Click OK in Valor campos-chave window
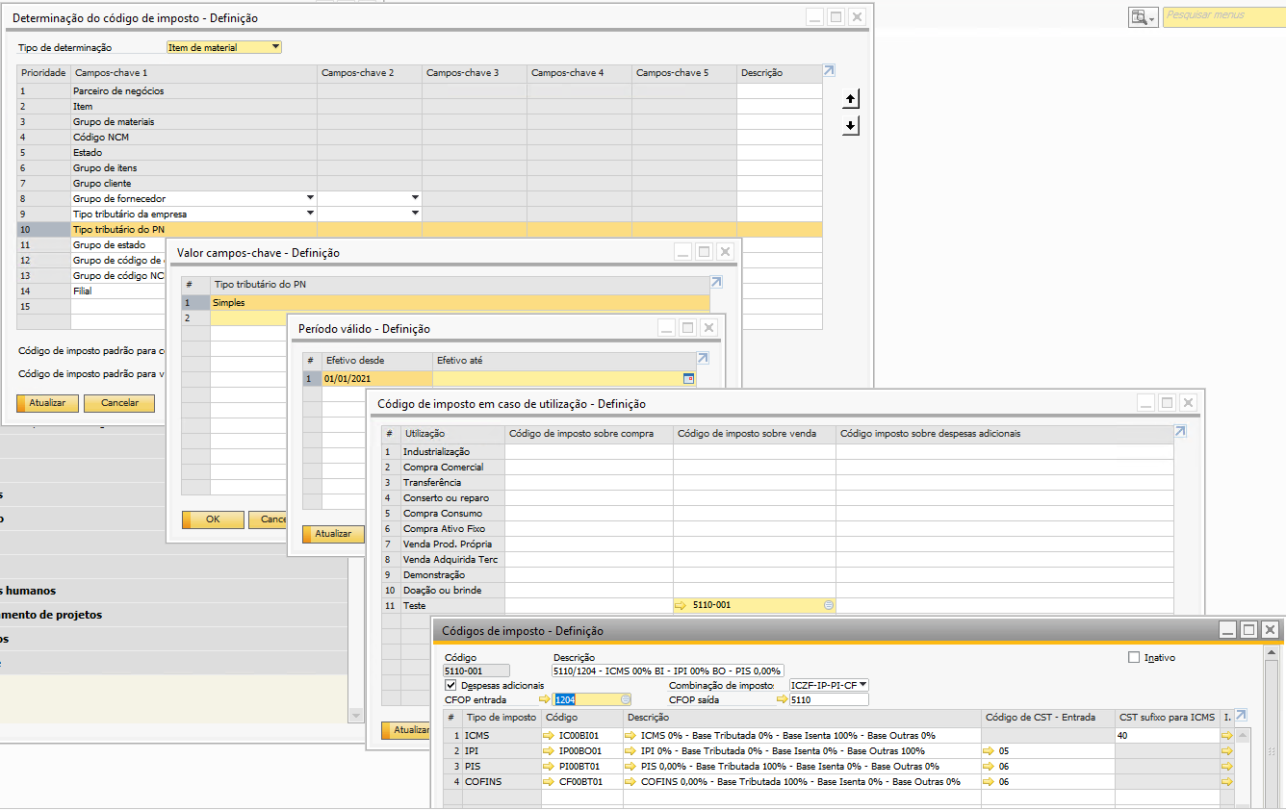The image size is (1286, 810). [213, 519]
